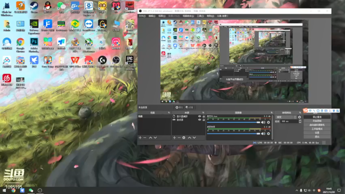Image resolution: width=345 pixels, height=194 pixels.
Task: Pop out the 转场特效 transitions dock
Action: click(300, 113)
